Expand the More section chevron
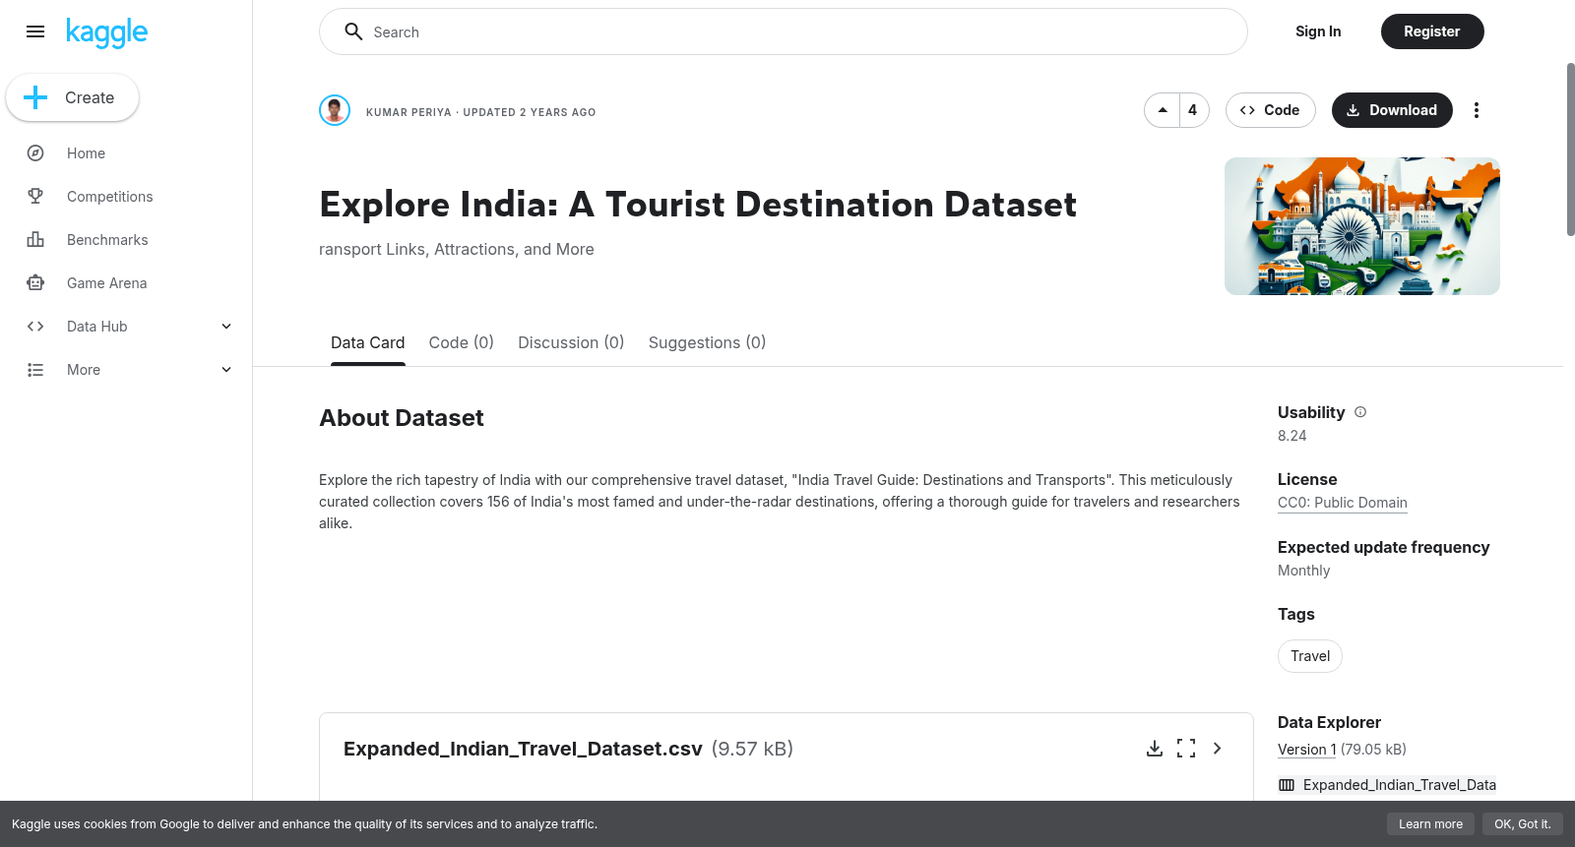The height and width of the screenshot is (847, 1575). [x=226, y=370]
